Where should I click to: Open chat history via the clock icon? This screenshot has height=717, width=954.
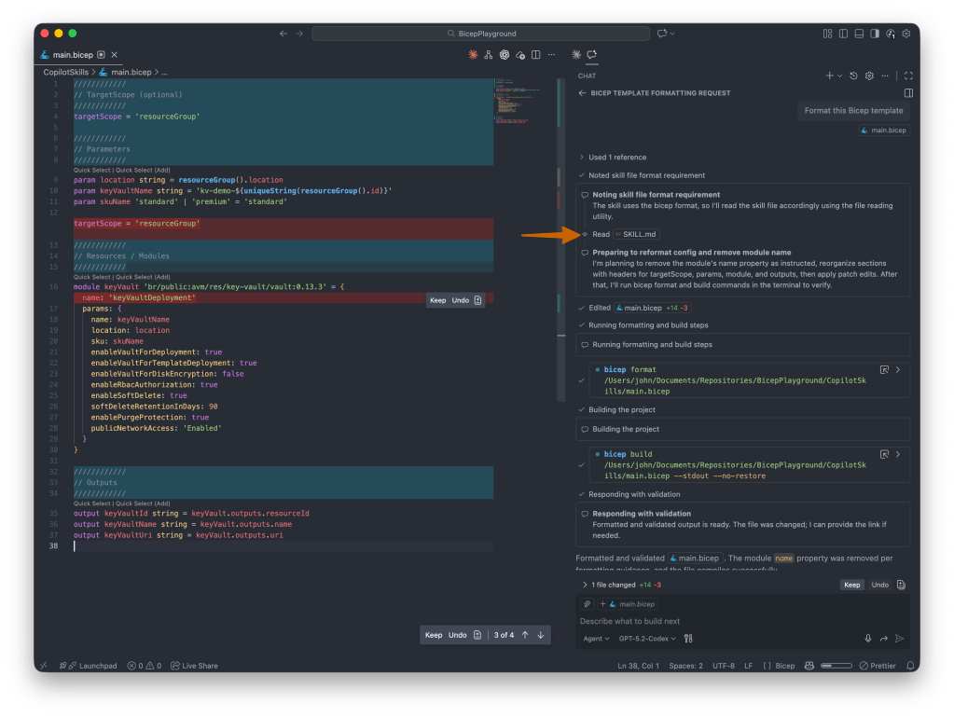click(853, 76)
